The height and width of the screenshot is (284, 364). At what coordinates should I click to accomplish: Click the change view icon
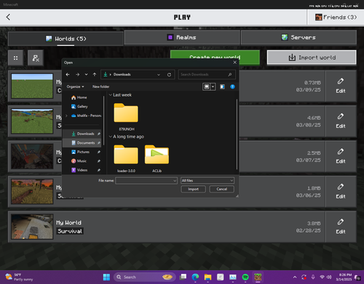[x=207, y=86]
